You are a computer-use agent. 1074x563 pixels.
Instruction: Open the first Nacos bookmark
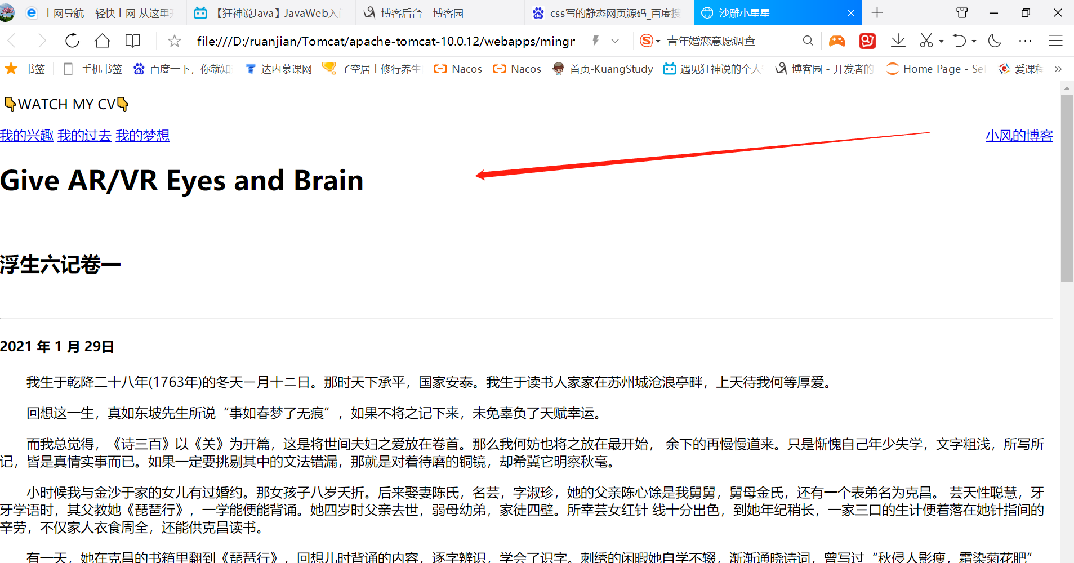[x=458, y=69]
